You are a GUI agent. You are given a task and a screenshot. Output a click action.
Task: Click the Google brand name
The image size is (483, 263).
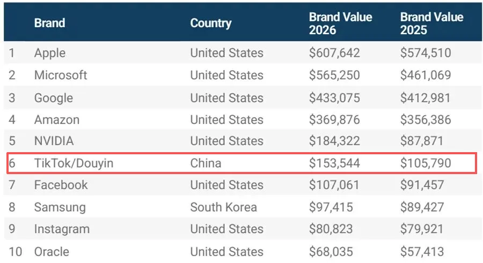click(54, 98)
